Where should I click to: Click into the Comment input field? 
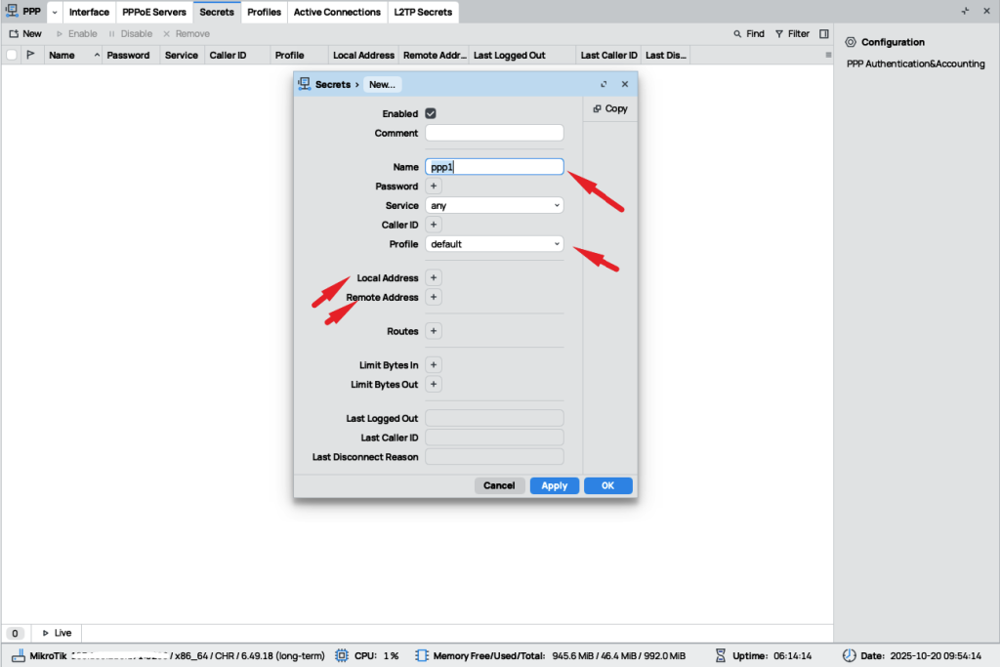[x=494, y=133]
